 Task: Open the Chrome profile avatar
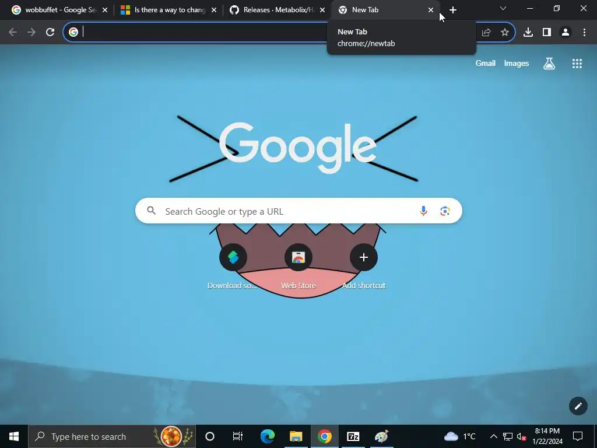(566, 33)
